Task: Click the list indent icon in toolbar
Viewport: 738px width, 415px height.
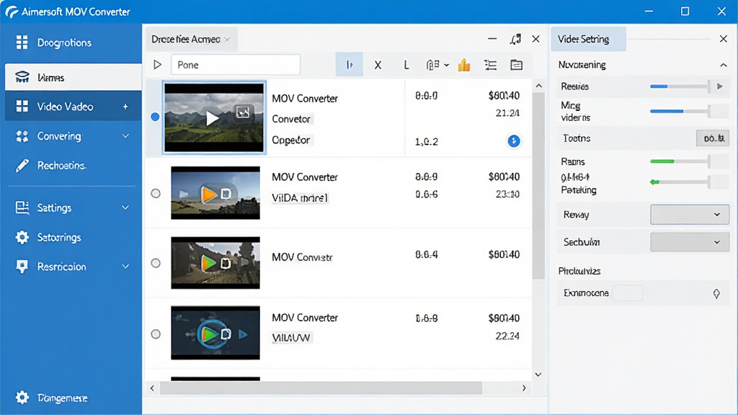Action: coord(490,65)
